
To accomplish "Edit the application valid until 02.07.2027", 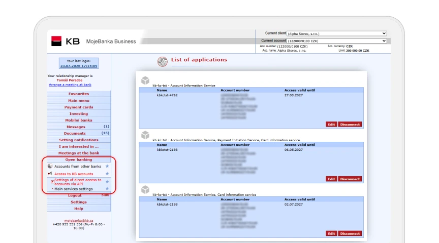I will (331, 233).
